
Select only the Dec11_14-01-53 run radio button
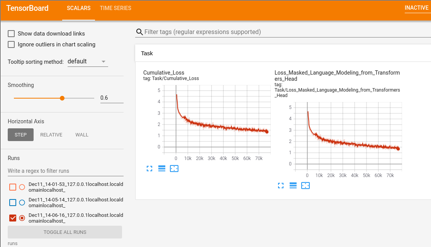(22, 187)
